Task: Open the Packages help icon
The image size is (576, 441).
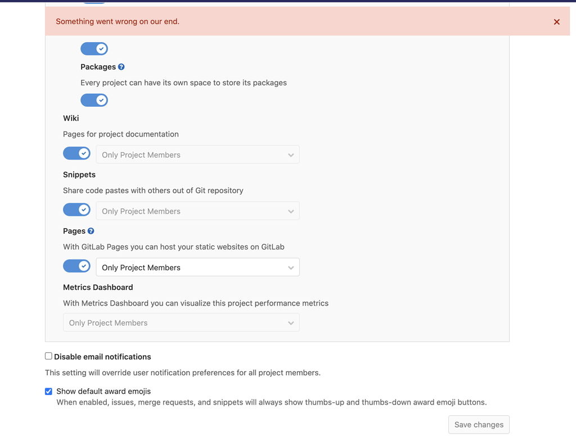Action: click(123, 66)
